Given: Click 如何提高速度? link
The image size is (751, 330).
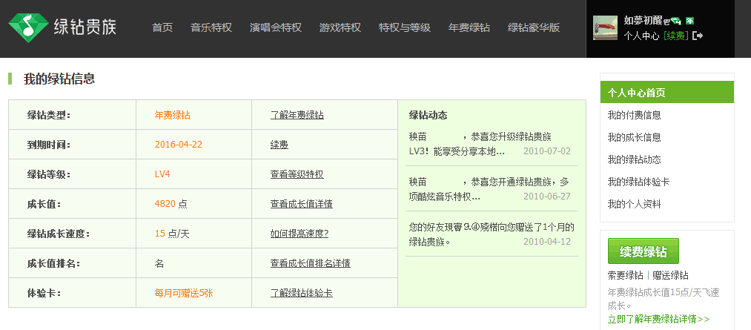Looking at the screenshot, I should tap(300, 234).
